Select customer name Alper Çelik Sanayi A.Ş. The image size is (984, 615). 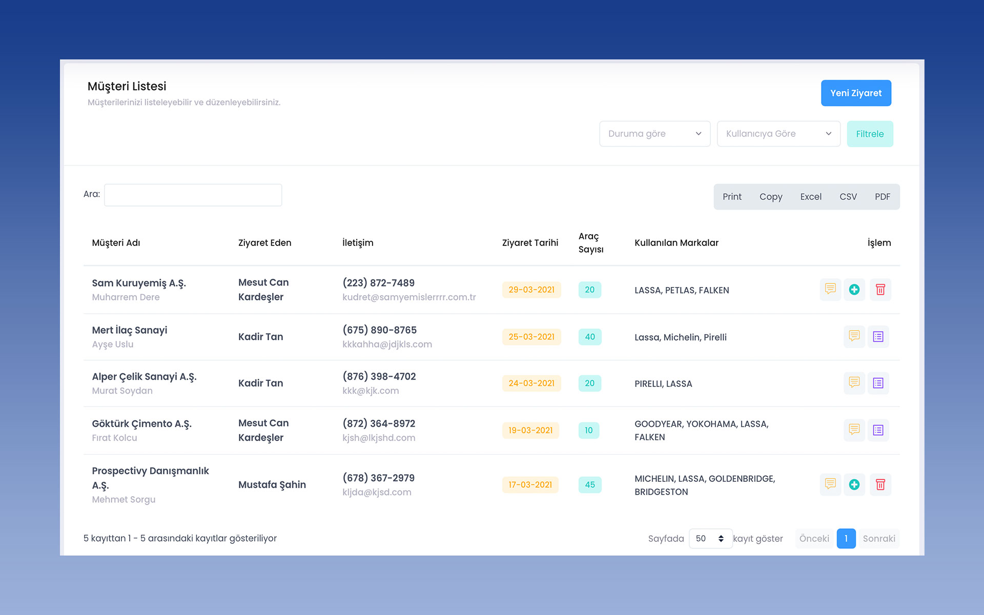point(144,377)
